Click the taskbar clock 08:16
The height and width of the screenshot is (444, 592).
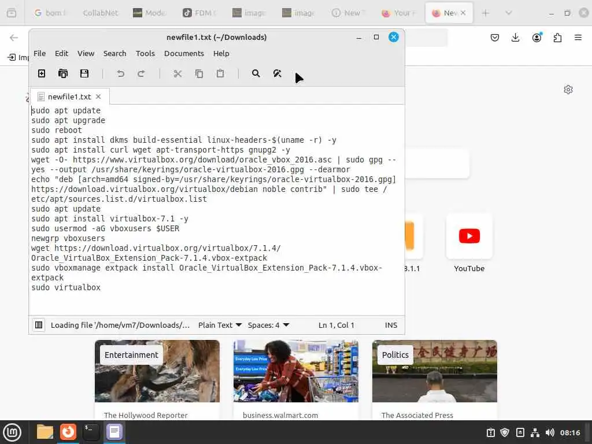click(x=570, y=432)
